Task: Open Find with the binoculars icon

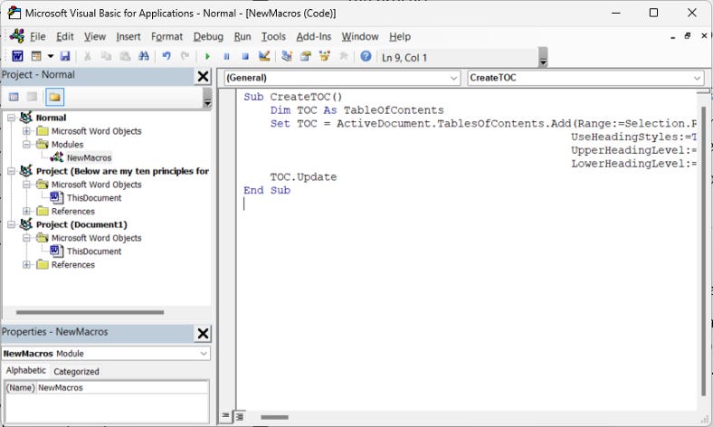Action: pyautogui.click(x=144, y=56)
